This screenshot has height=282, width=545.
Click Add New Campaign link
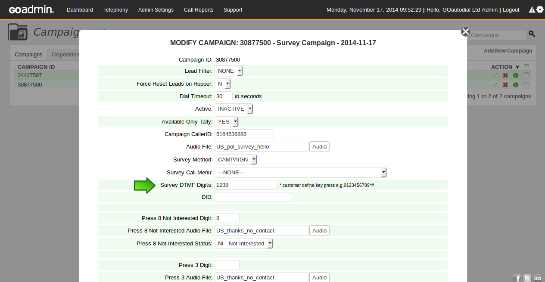[x=508, y=50]
